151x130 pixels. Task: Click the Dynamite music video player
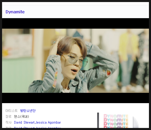[75, 61]
